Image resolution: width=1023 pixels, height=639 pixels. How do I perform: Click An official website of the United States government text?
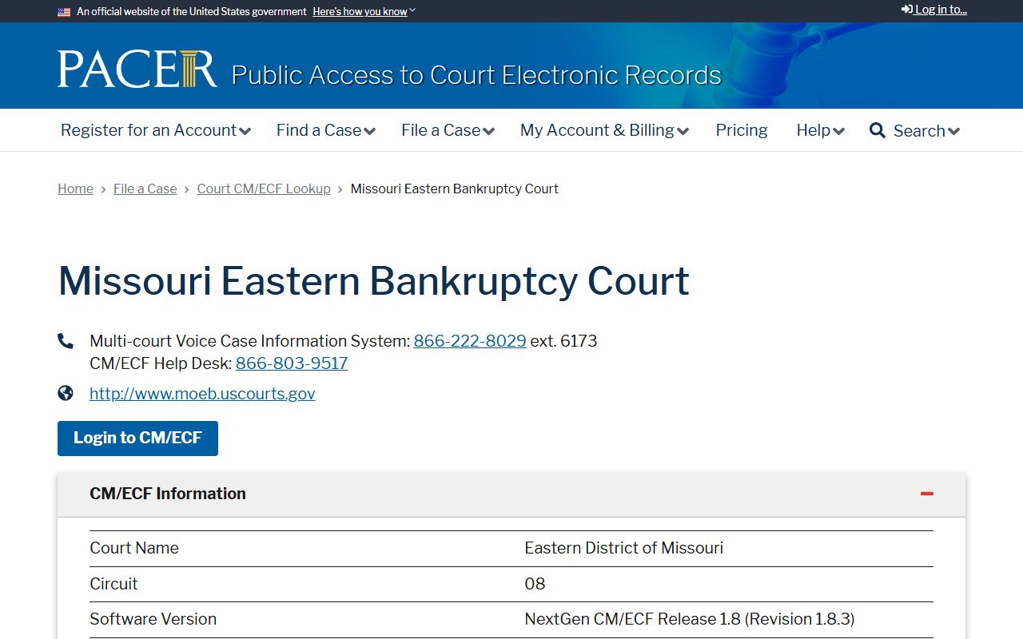click(192, 12)
